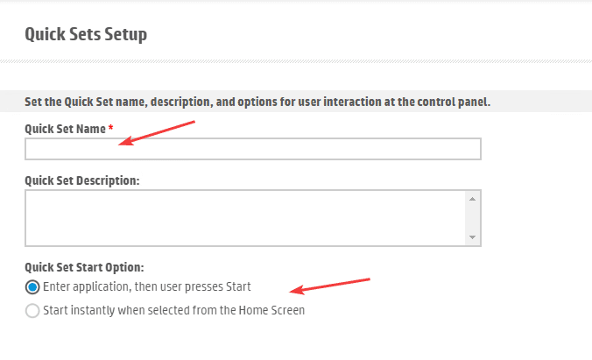
Task: Click the description box scrollbar track
Action: click(472, 218)
